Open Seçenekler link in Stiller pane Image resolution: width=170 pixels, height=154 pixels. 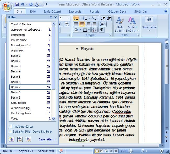[x=47, y=139]
